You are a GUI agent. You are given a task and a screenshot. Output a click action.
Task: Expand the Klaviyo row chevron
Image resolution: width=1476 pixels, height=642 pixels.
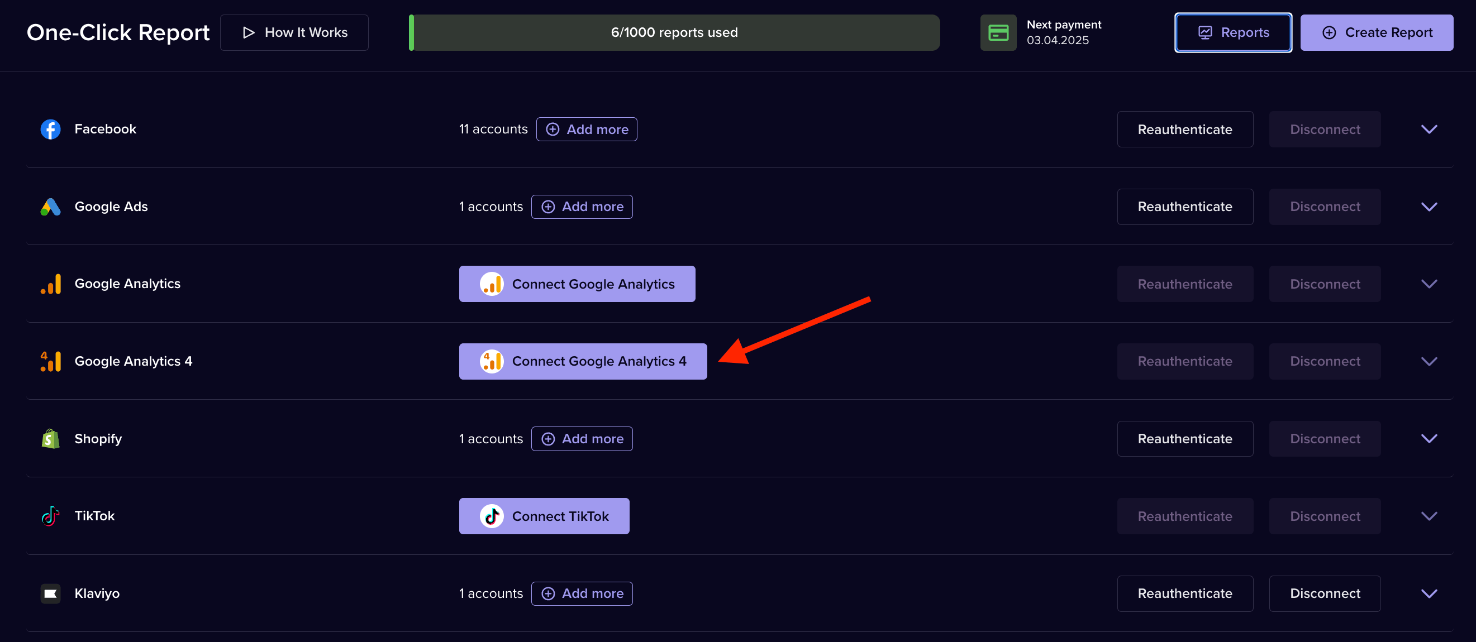point(1429,593)
